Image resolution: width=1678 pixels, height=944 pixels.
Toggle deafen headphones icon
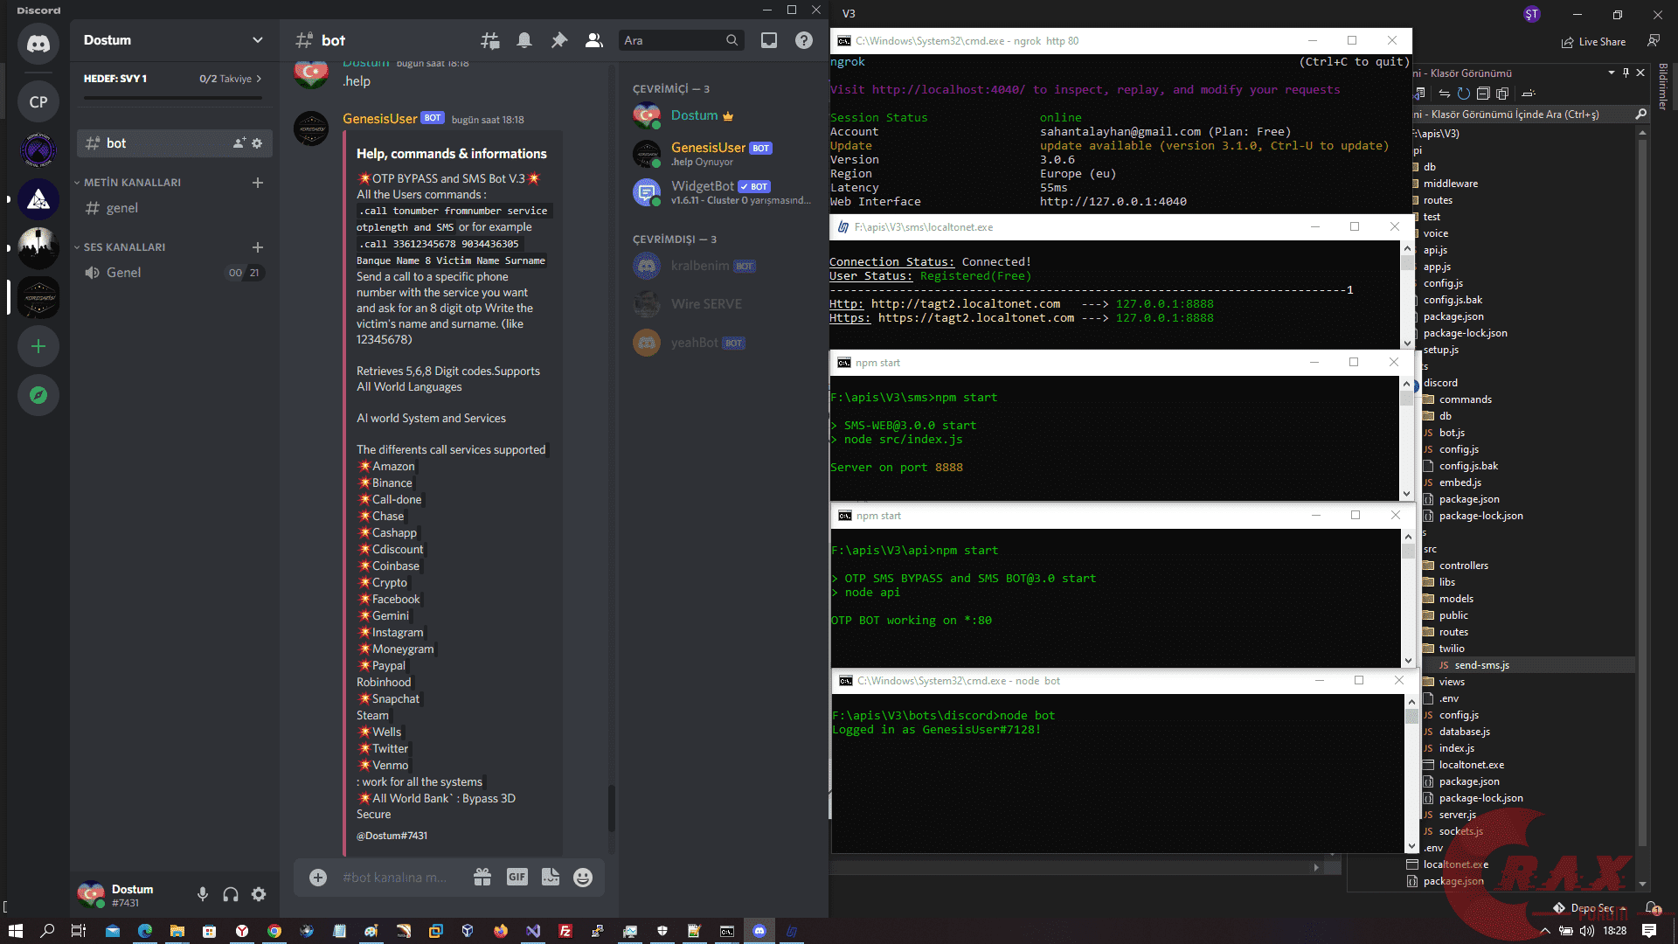tap(231, 894)
